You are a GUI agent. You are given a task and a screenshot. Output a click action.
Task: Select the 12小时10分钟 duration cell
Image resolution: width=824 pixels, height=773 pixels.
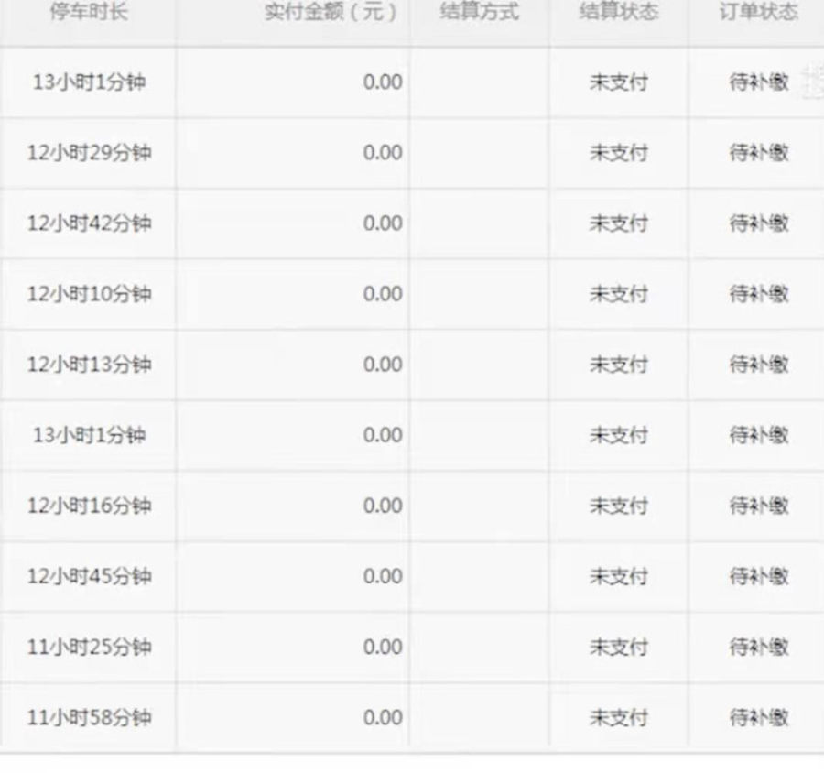89,294
